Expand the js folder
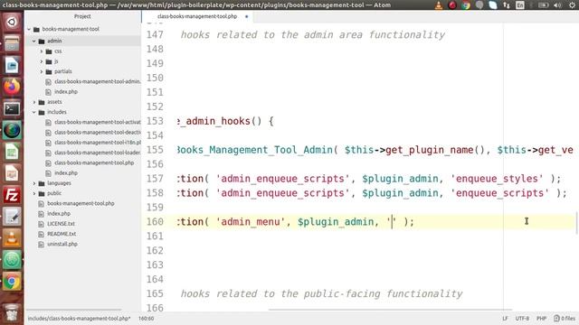This screenshot has width=579, height=325. coord(42,61)
